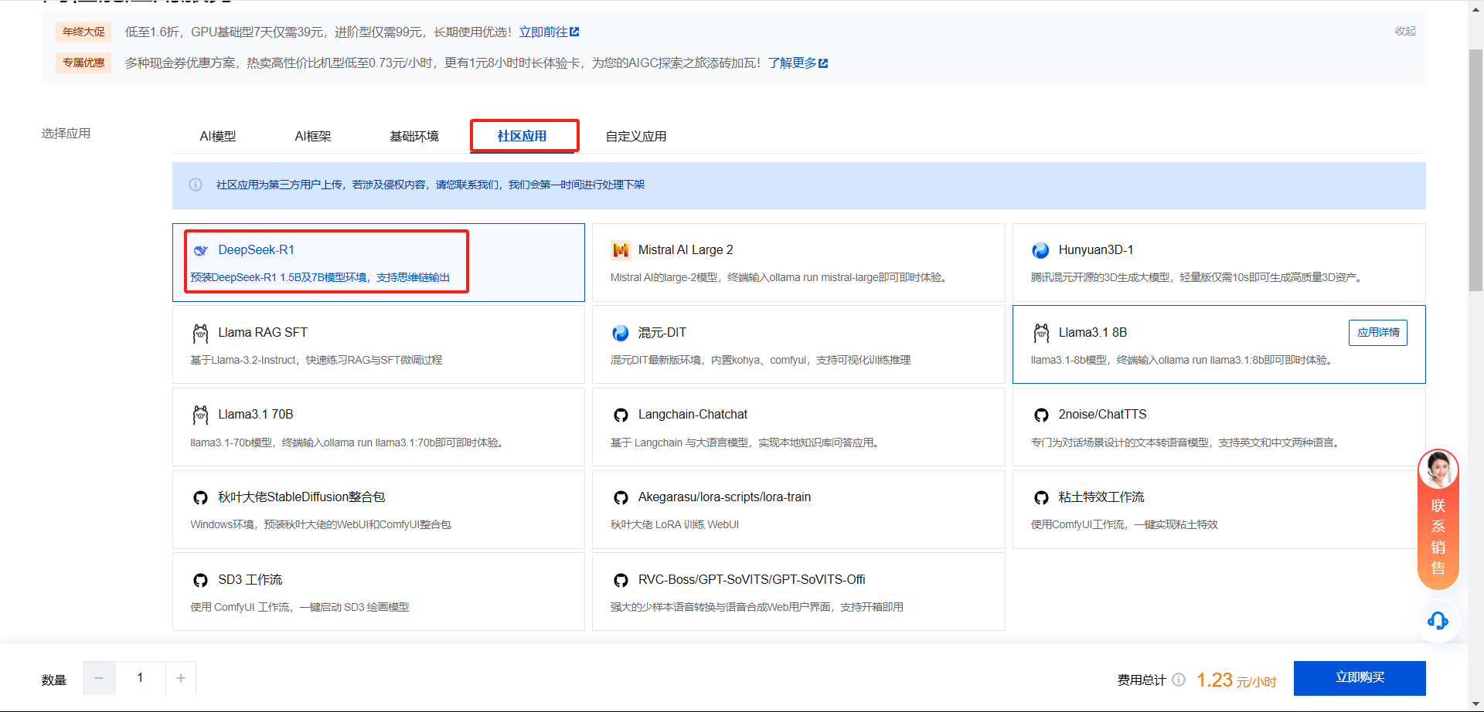Click the Llama3.1 70B llama icon
This screenshot has width=1484, height=712.
(x=201, y=415)
